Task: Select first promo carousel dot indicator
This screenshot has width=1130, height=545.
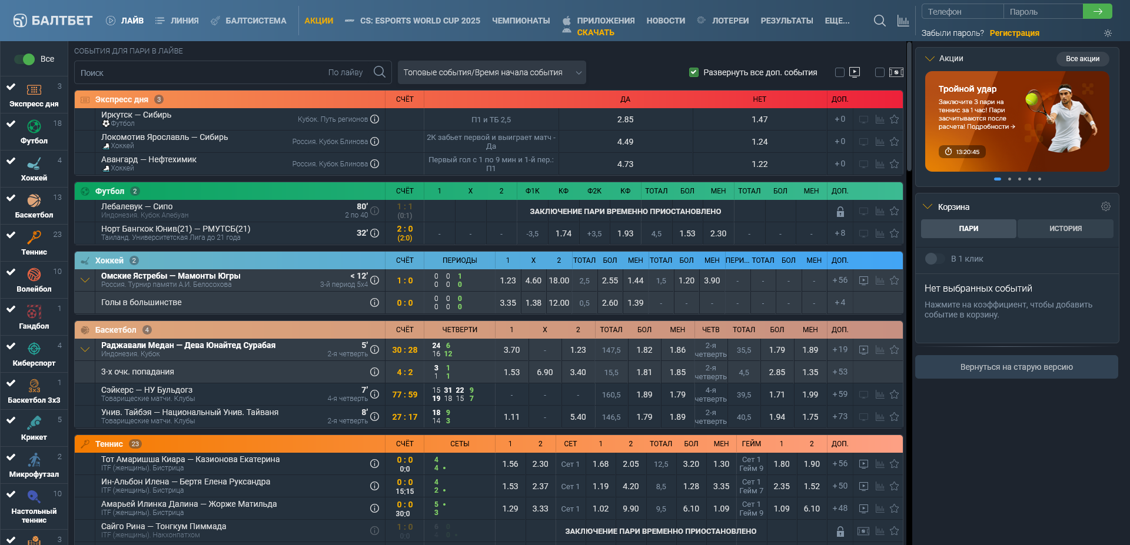Action: click(x=998, y=179)
